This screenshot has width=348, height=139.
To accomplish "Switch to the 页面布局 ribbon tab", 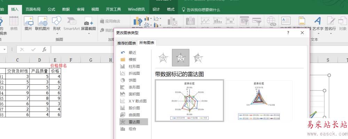I will [33, 9].
